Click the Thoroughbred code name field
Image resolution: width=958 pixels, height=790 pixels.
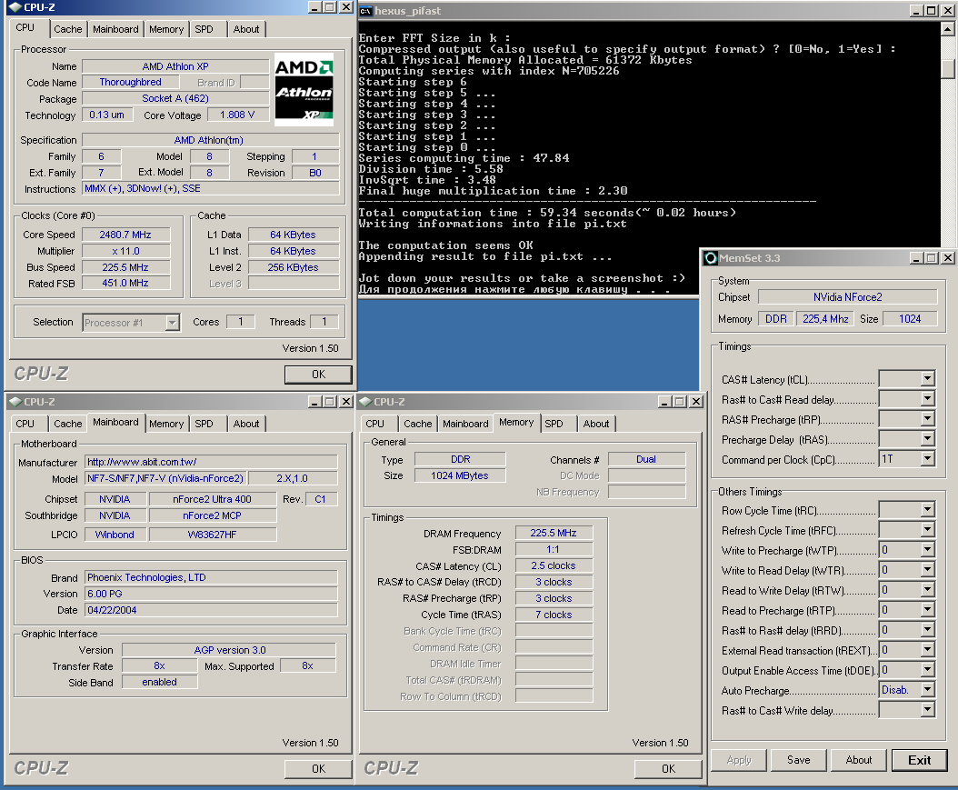coord(130,82)
